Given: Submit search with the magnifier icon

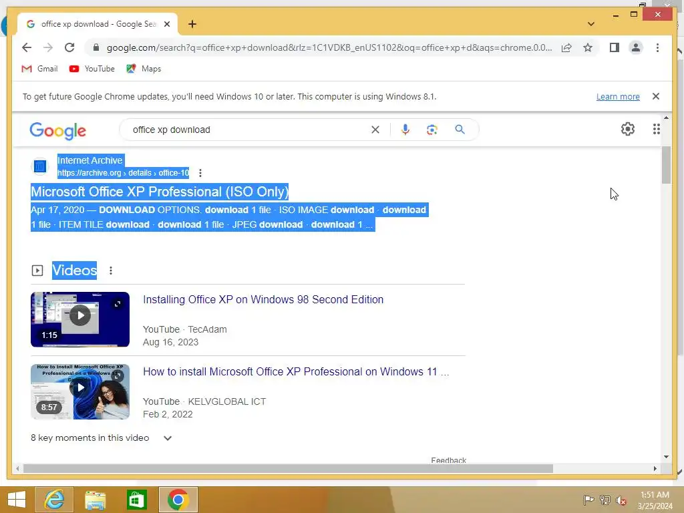Looking at the screenshot, I should (460, 130).
